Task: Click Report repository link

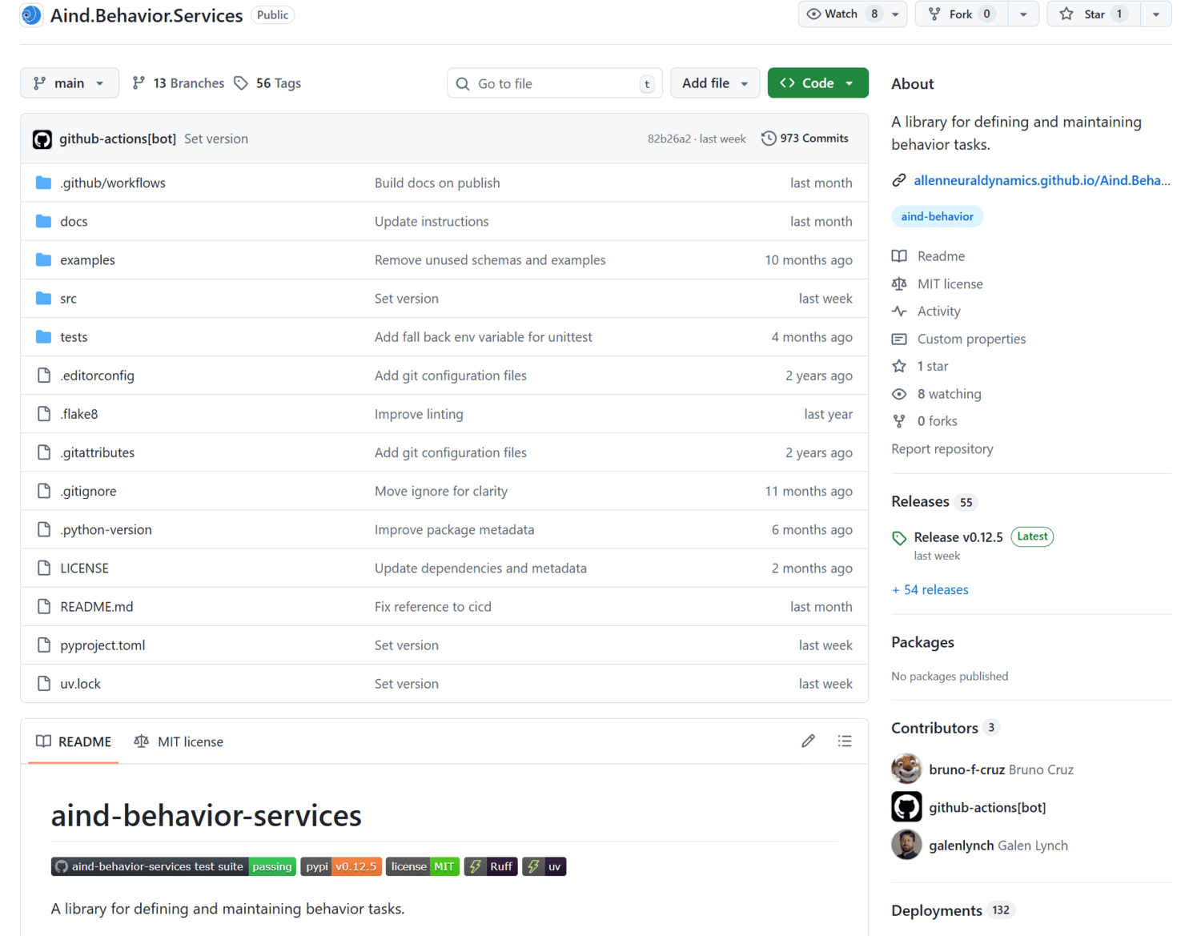Action: pos(942,449)
